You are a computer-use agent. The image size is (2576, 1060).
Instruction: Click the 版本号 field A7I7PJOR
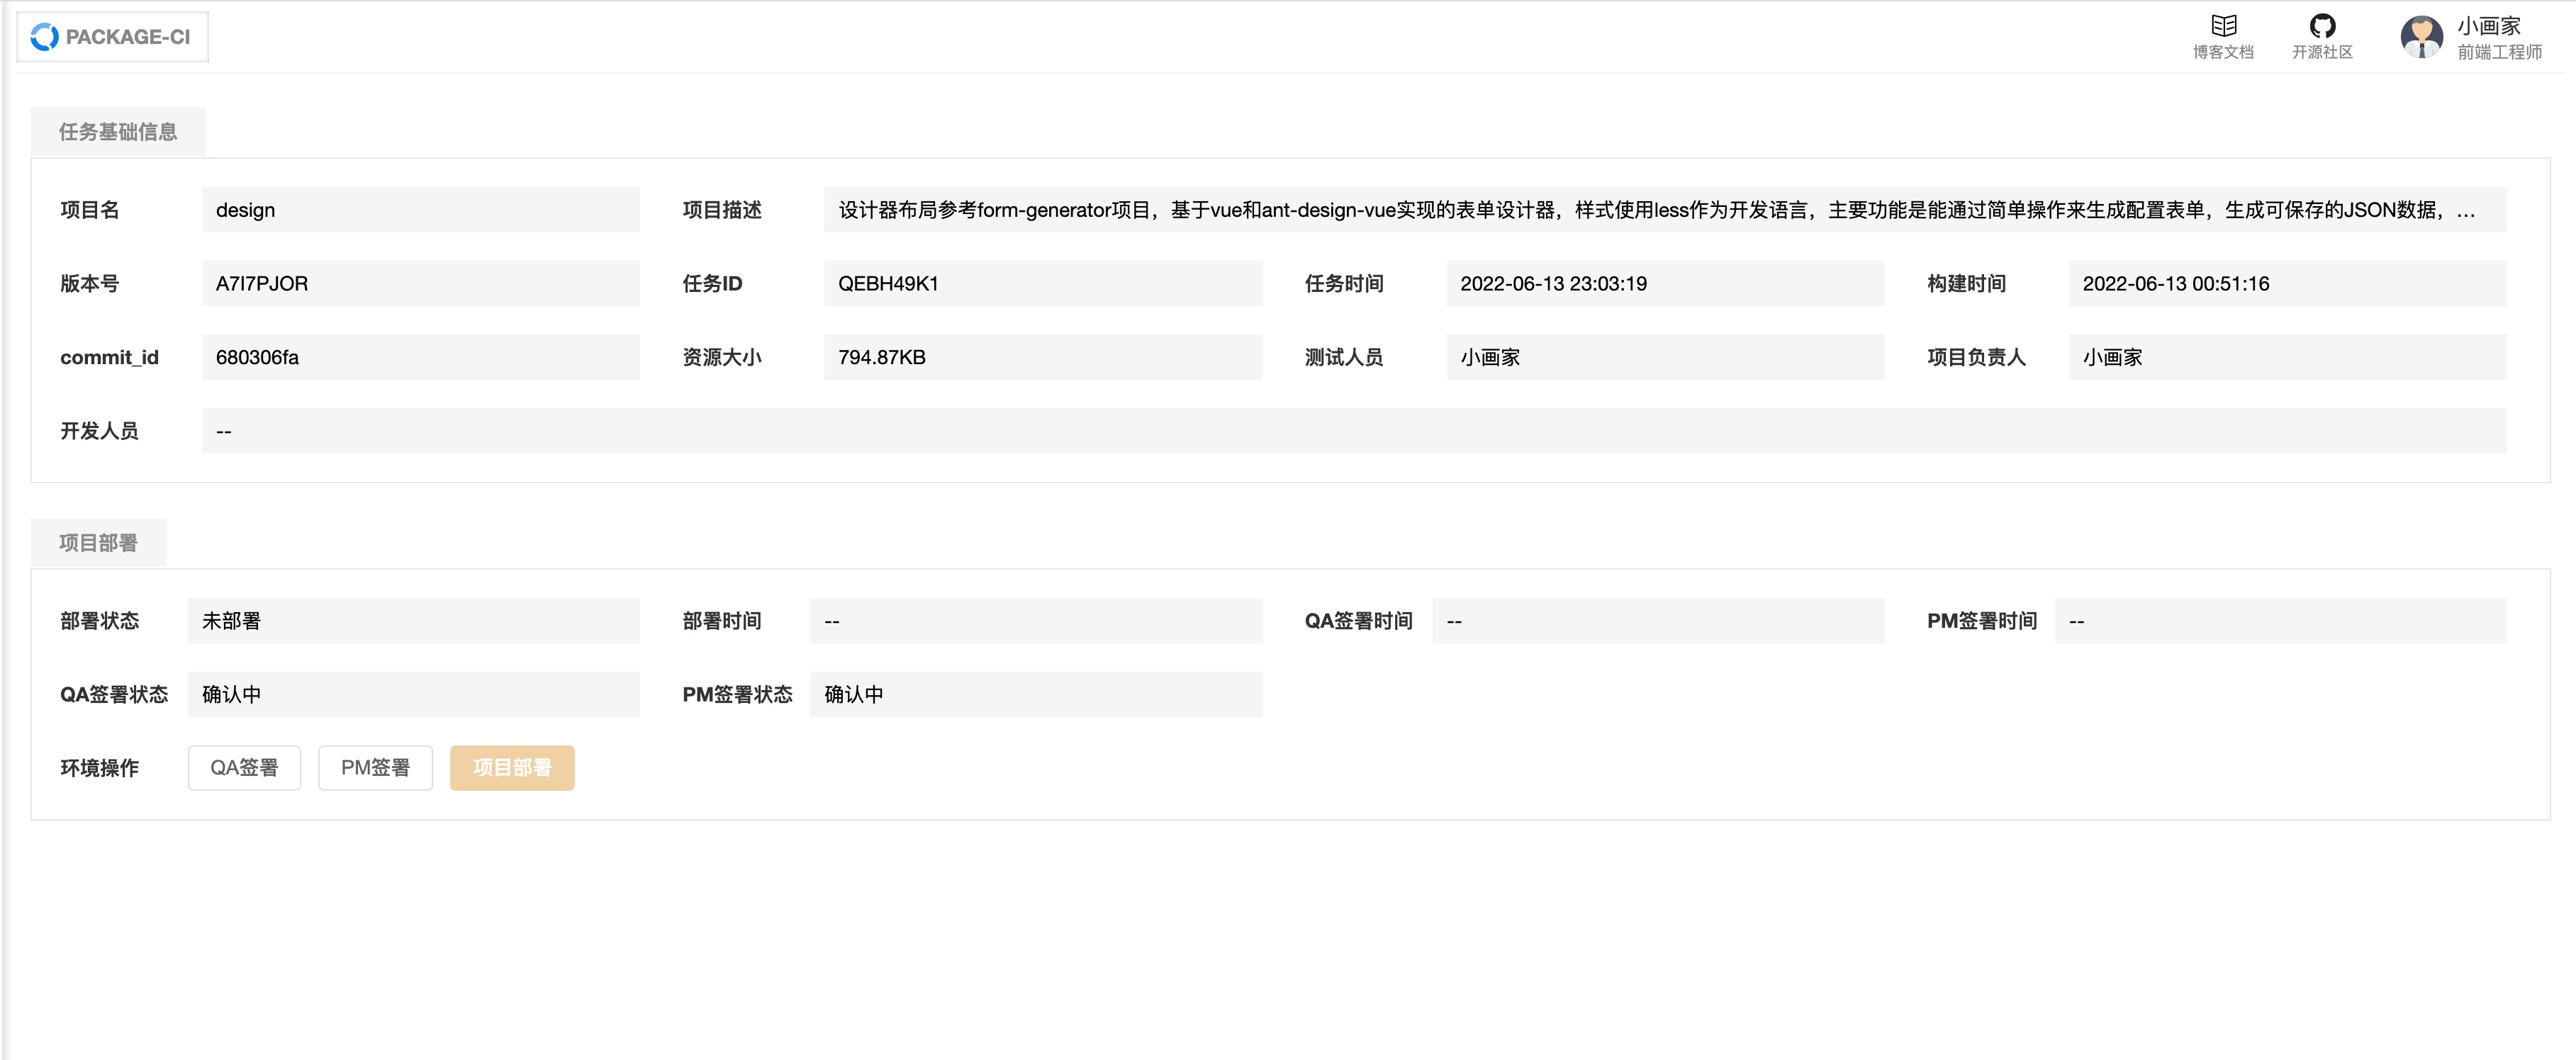tap(420, 283)
